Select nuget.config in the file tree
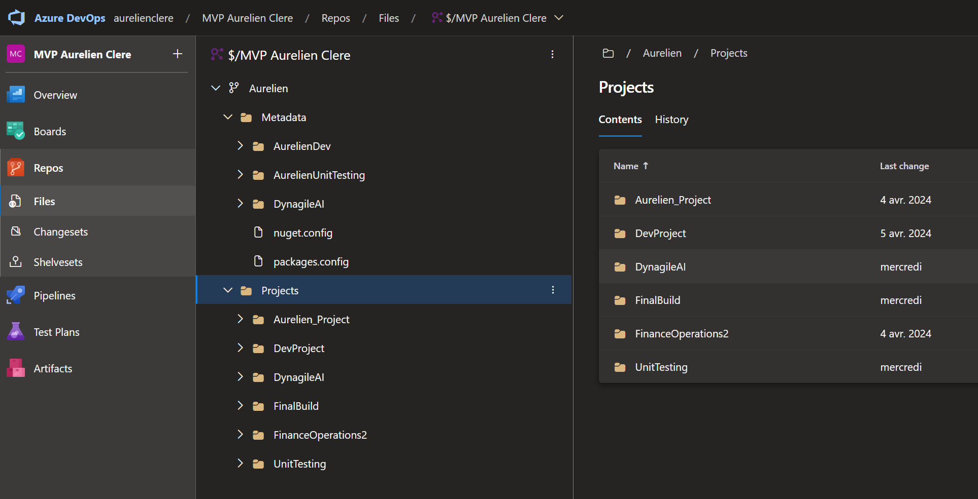 [303, 233]
